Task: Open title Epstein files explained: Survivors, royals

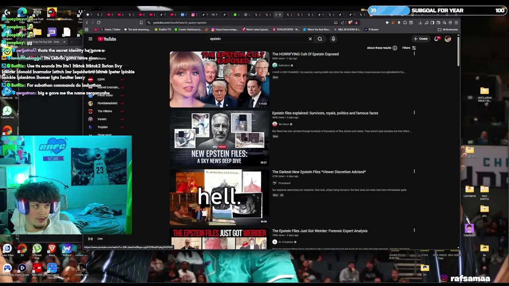Action: [325, 113]
